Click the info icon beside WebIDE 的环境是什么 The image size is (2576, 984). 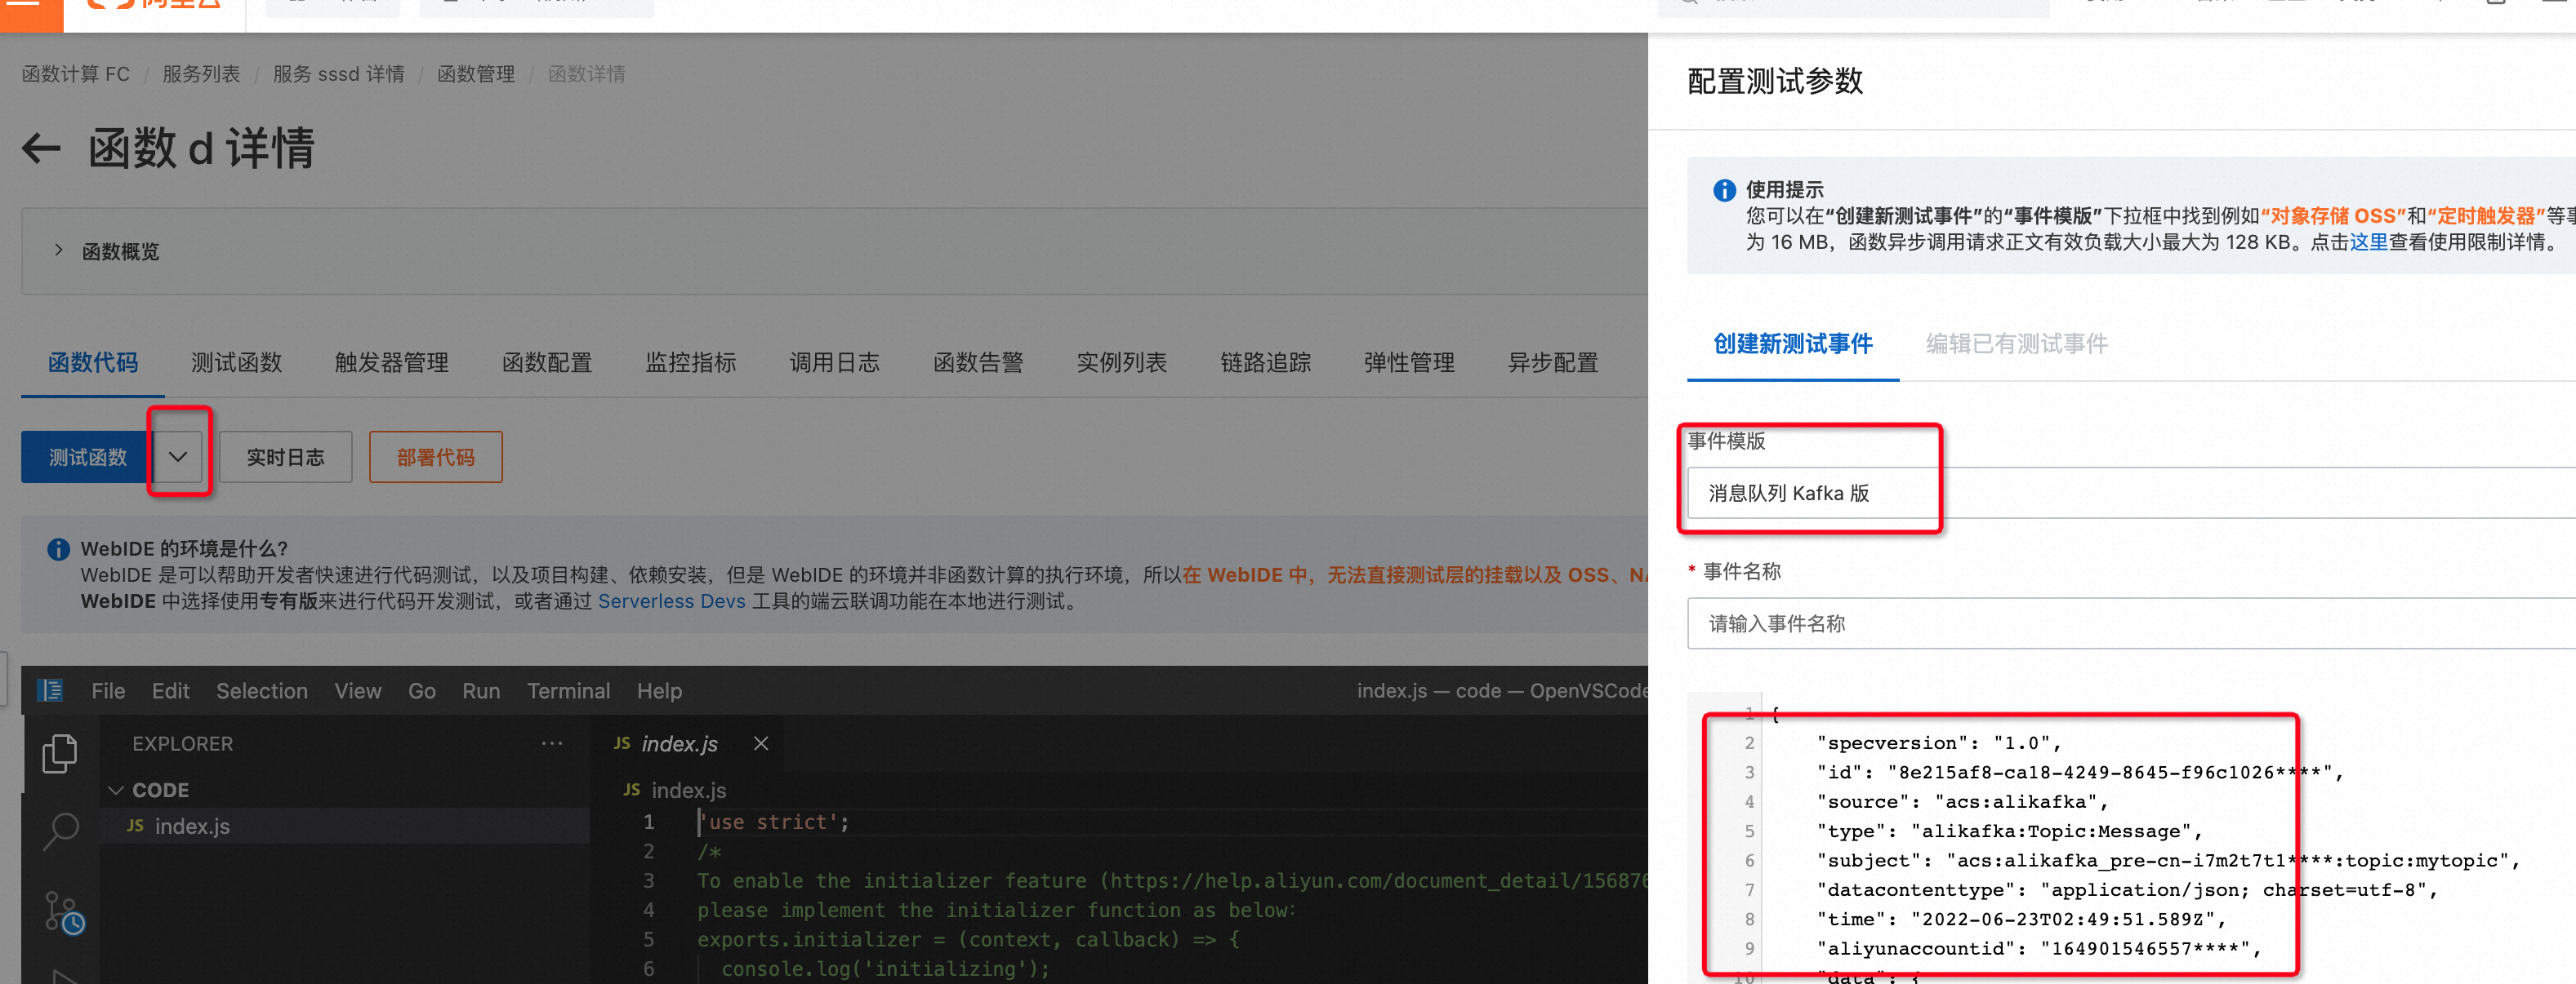(x=59, y=548)
